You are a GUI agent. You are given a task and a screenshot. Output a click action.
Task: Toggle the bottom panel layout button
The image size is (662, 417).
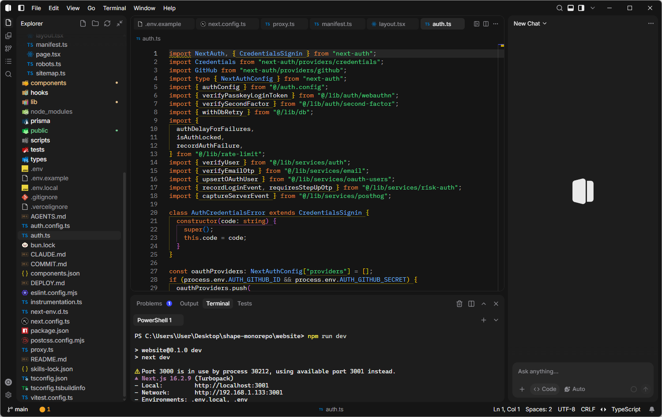571,8
